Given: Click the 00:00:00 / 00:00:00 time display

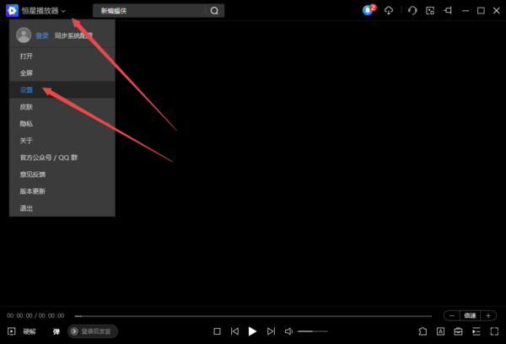Looking at the screenshot, I should pyautogui.click(x=35, y=315).
